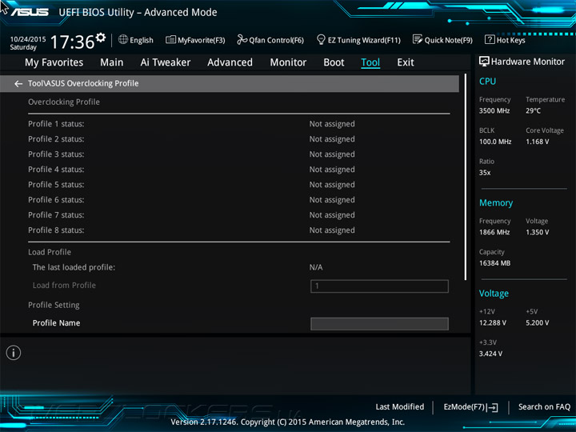Click the N/A last loaded value
Viewport: 576px width, 432px height.
(x=316, y=267)
